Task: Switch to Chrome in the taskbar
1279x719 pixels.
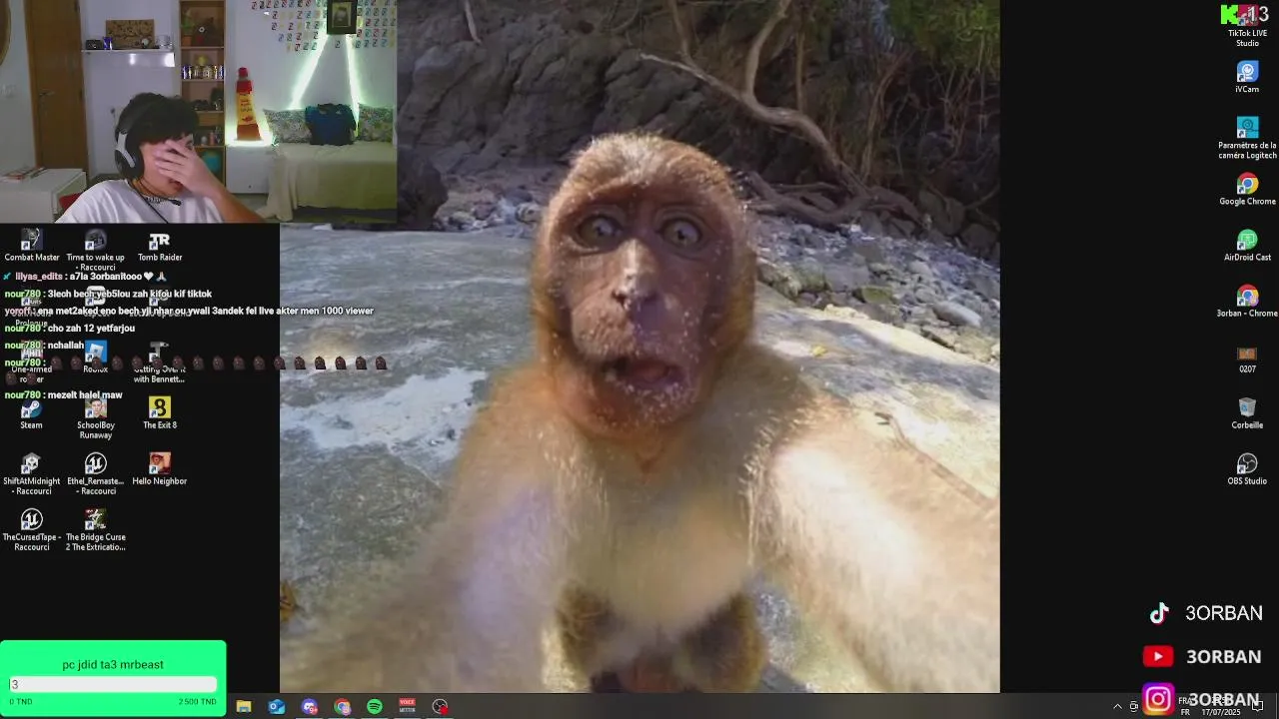Action: tap(343, 706)
